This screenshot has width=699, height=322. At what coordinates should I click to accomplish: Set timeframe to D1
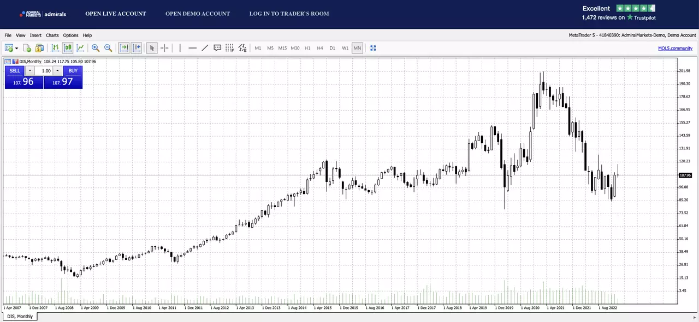click(332, 48)
